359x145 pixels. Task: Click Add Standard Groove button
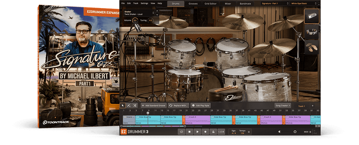[154, 106]
